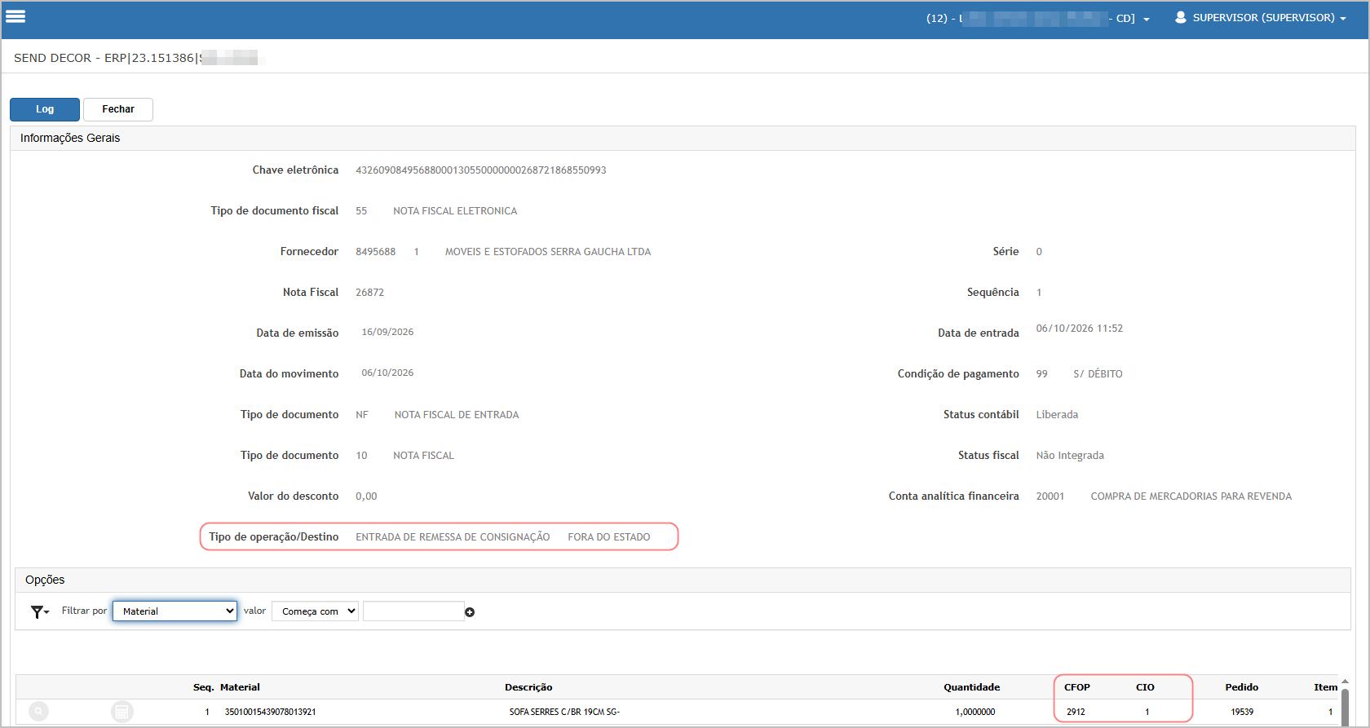Click 'ENTRADA DE REMESSA DE CONSIGNAÇÃO' text
1370x728 pixels.
(453, 537)
